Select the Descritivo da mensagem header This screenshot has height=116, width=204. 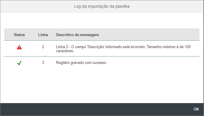pyautogui.click(x=78, y=35)
